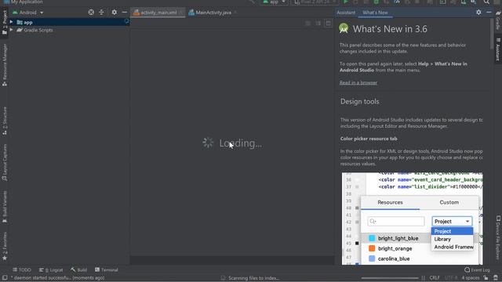Expand the Gradle Scripts tree node

[x=11, y=30]
